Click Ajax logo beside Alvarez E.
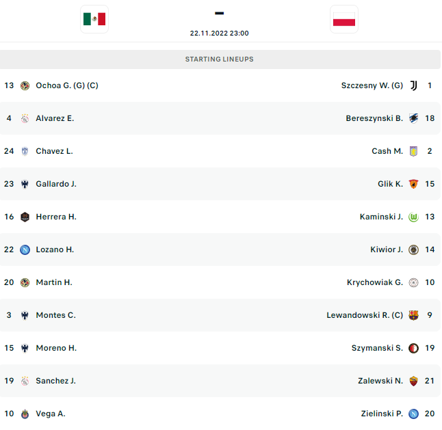 click(x=25, y=118)
